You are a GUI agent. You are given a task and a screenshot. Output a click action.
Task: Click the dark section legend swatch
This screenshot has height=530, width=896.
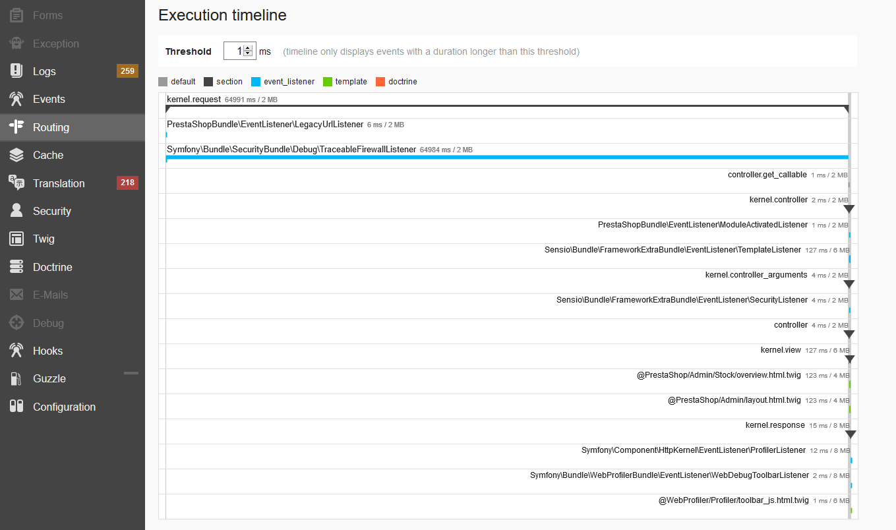(x=208, y=82)
